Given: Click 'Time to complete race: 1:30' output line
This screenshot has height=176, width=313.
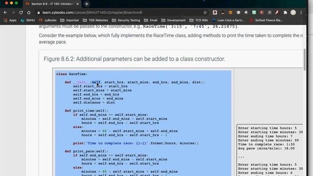Looking at the screenshot, I should point(266,144).
